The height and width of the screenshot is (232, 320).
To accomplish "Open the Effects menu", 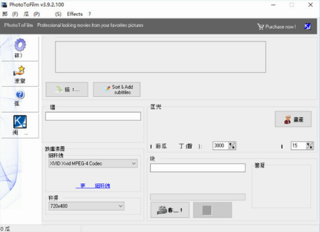I will tap(75, 14).
